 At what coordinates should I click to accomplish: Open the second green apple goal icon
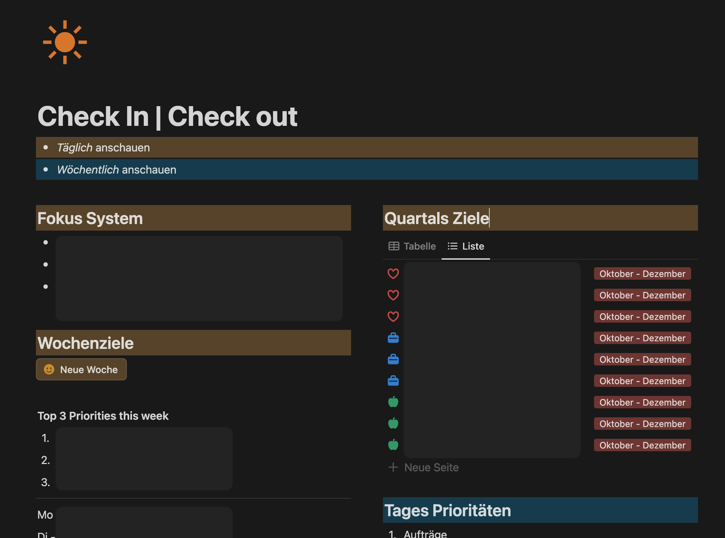393,424
